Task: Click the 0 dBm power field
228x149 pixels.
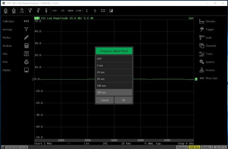Action: pyautogui.click(x=153, y=143)
